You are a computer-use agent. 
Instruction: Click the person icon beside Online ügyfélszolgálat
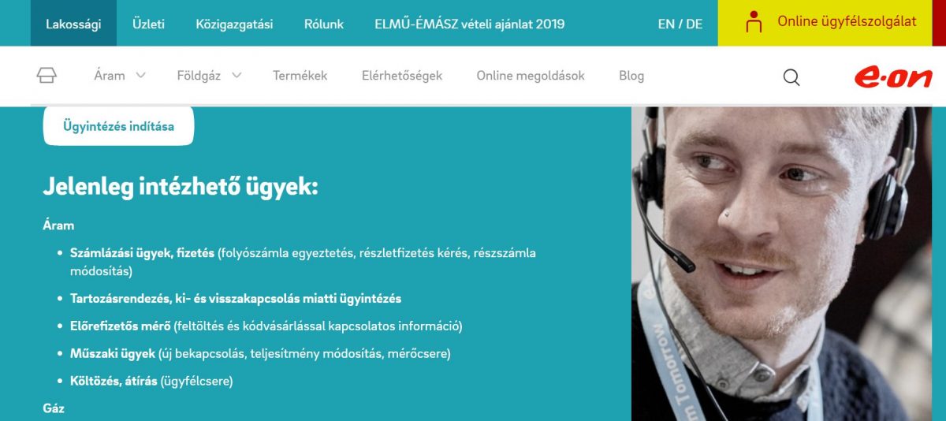point(754,22)
